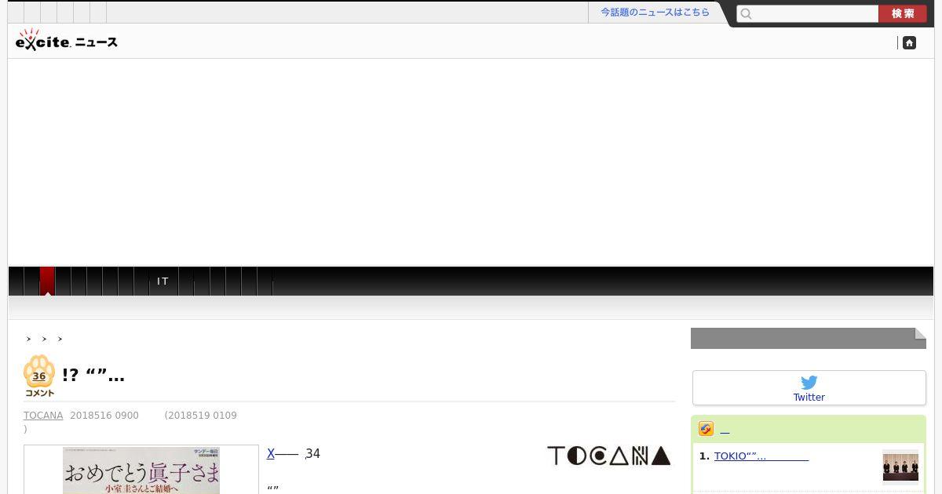Open the article magazine cover thumbnail

point(141,470)
